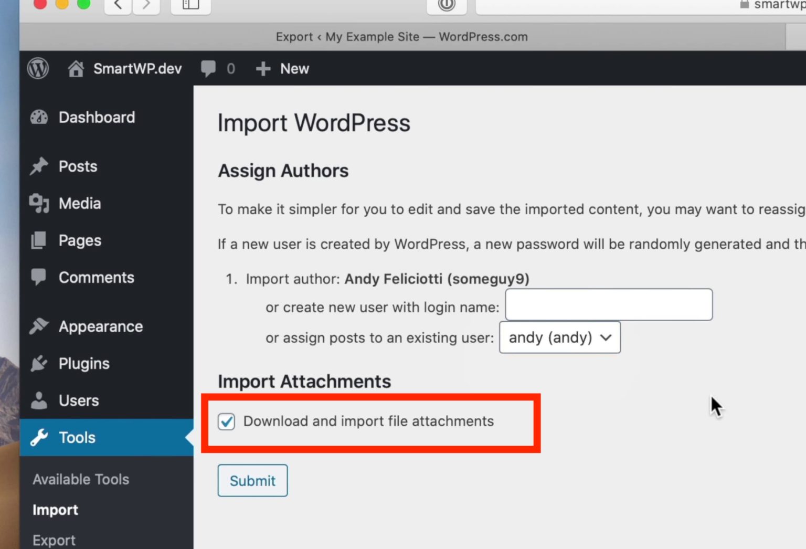Select the Posts pushpin icon

38,166
